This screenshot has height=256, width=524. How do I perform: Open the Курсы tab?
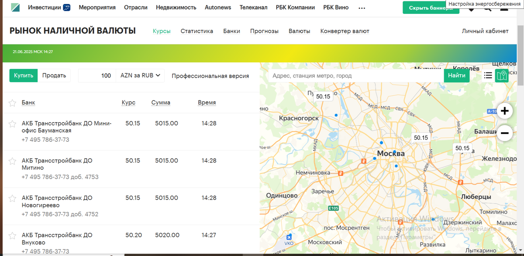coord(162,31)
